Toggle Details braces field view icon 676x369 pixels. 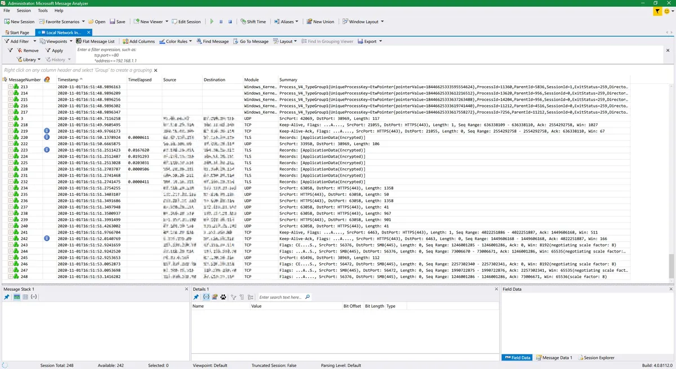(x=206, y=297)
